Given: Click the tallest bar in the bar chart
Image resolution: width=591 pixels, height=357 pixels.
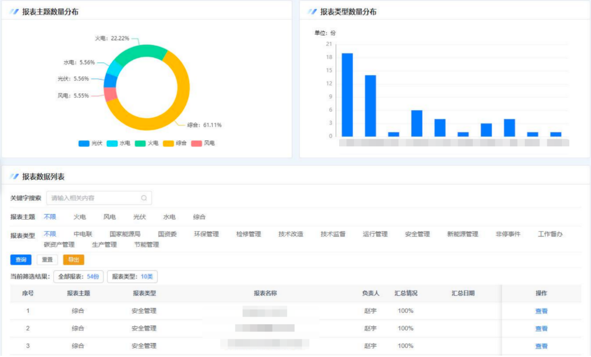Looking at the screenshot, I should [347, 94].
